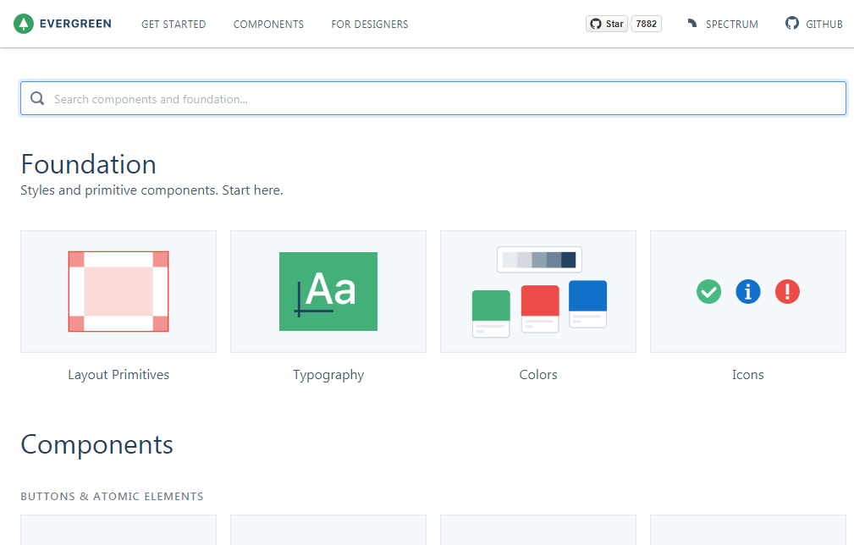Click the green color swatch card
The height and width of the screenshot is (545, 854).
tap(491, 314)
